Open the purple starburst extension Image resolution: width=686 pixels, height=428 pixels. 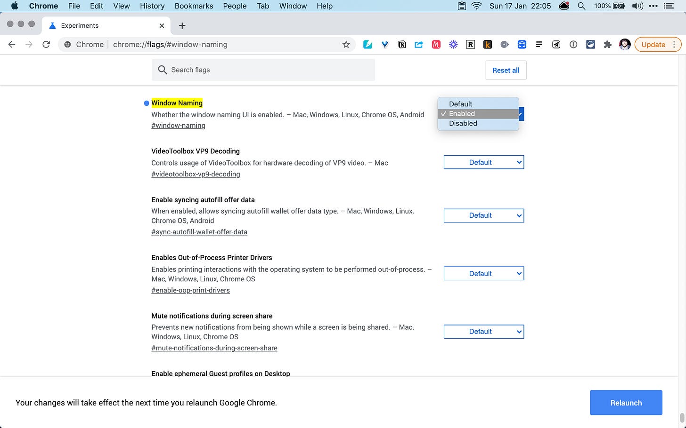tap(453, 44)
